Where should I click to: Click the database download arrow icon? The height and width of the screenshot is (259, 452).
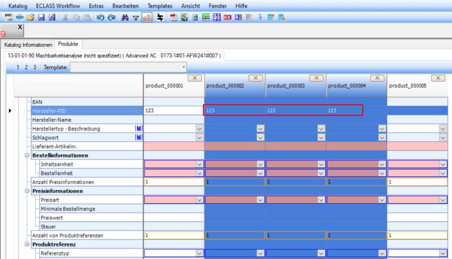pos(282,17)
